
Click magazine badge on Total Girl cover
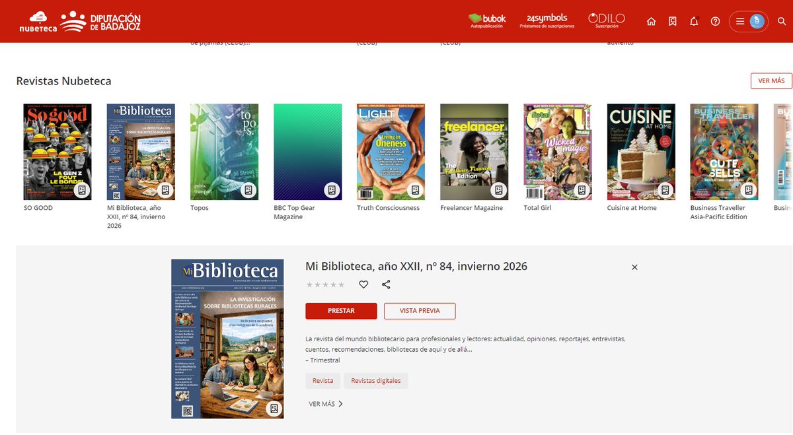[x=582, y=190]
